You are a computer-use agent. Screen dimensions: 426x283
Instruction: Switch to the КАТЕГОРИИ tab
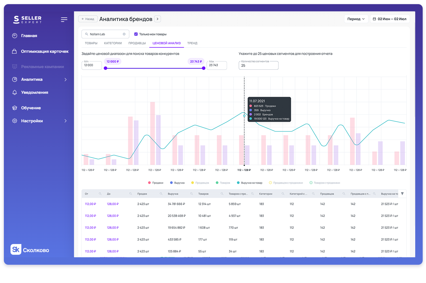(113, 43)
